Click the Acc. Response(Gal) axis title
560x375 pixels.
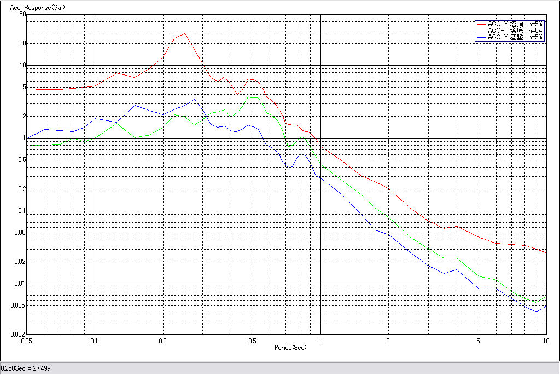pos(27,7)
